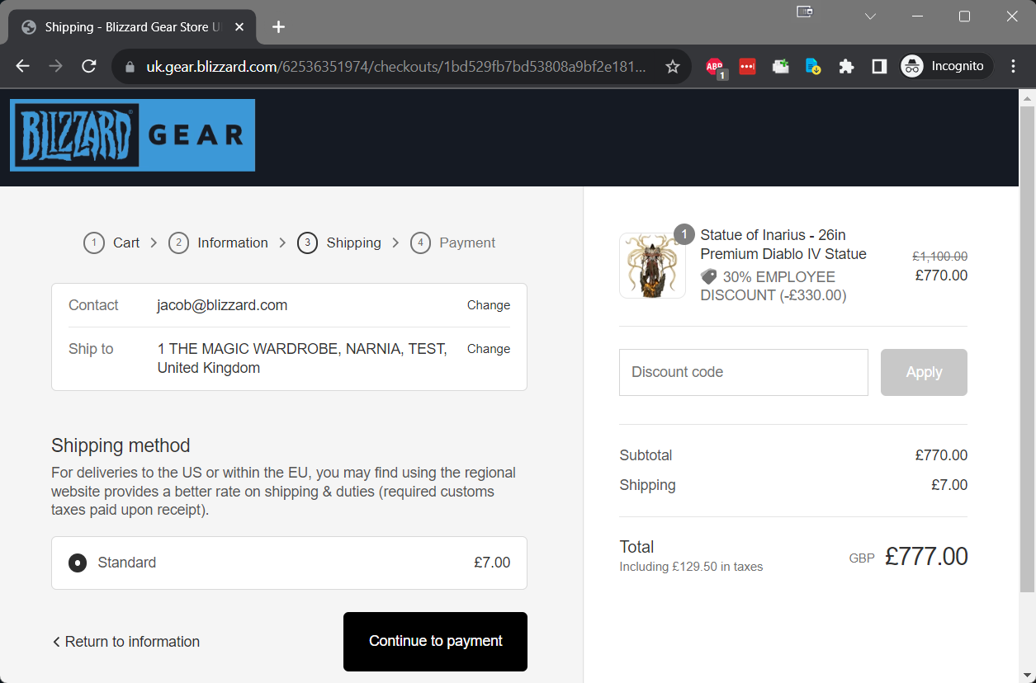This screenshot has height=683, width=1036.
Task: Open the Incognito profile indicator
Action: 946,66
